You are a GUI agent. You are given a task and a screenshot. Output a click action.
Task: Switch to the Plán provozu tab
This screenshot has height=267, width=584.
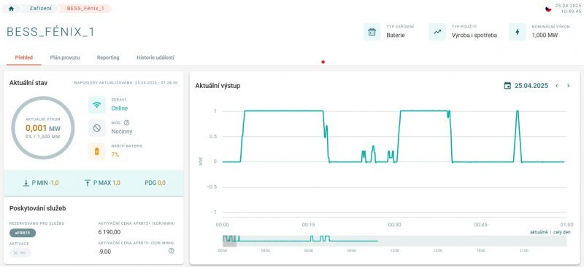[65, 57]
